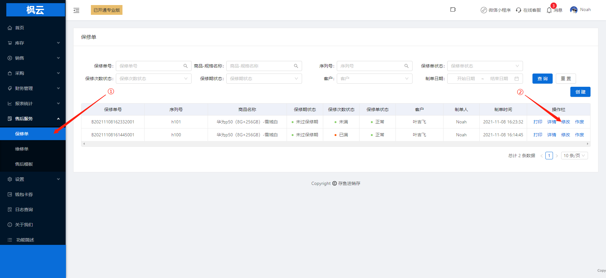
Task: Expand the 库存 sidebar menu
Action: point(33,43)
